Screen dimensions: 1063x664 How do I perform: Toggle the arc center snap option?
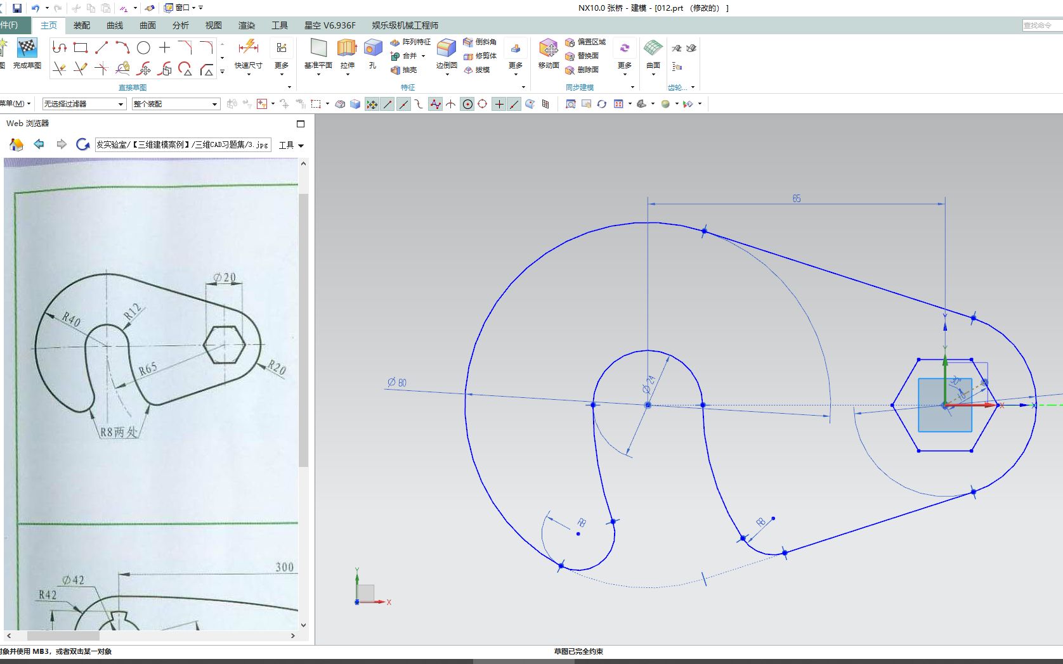[467, 104]
